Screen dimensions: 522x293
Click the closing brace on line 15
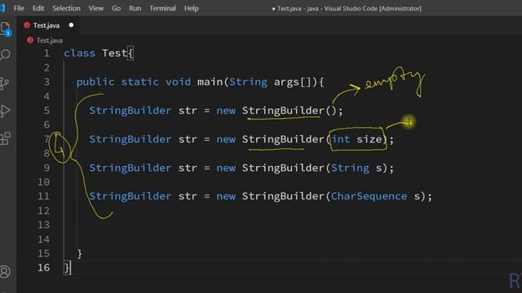79,253
